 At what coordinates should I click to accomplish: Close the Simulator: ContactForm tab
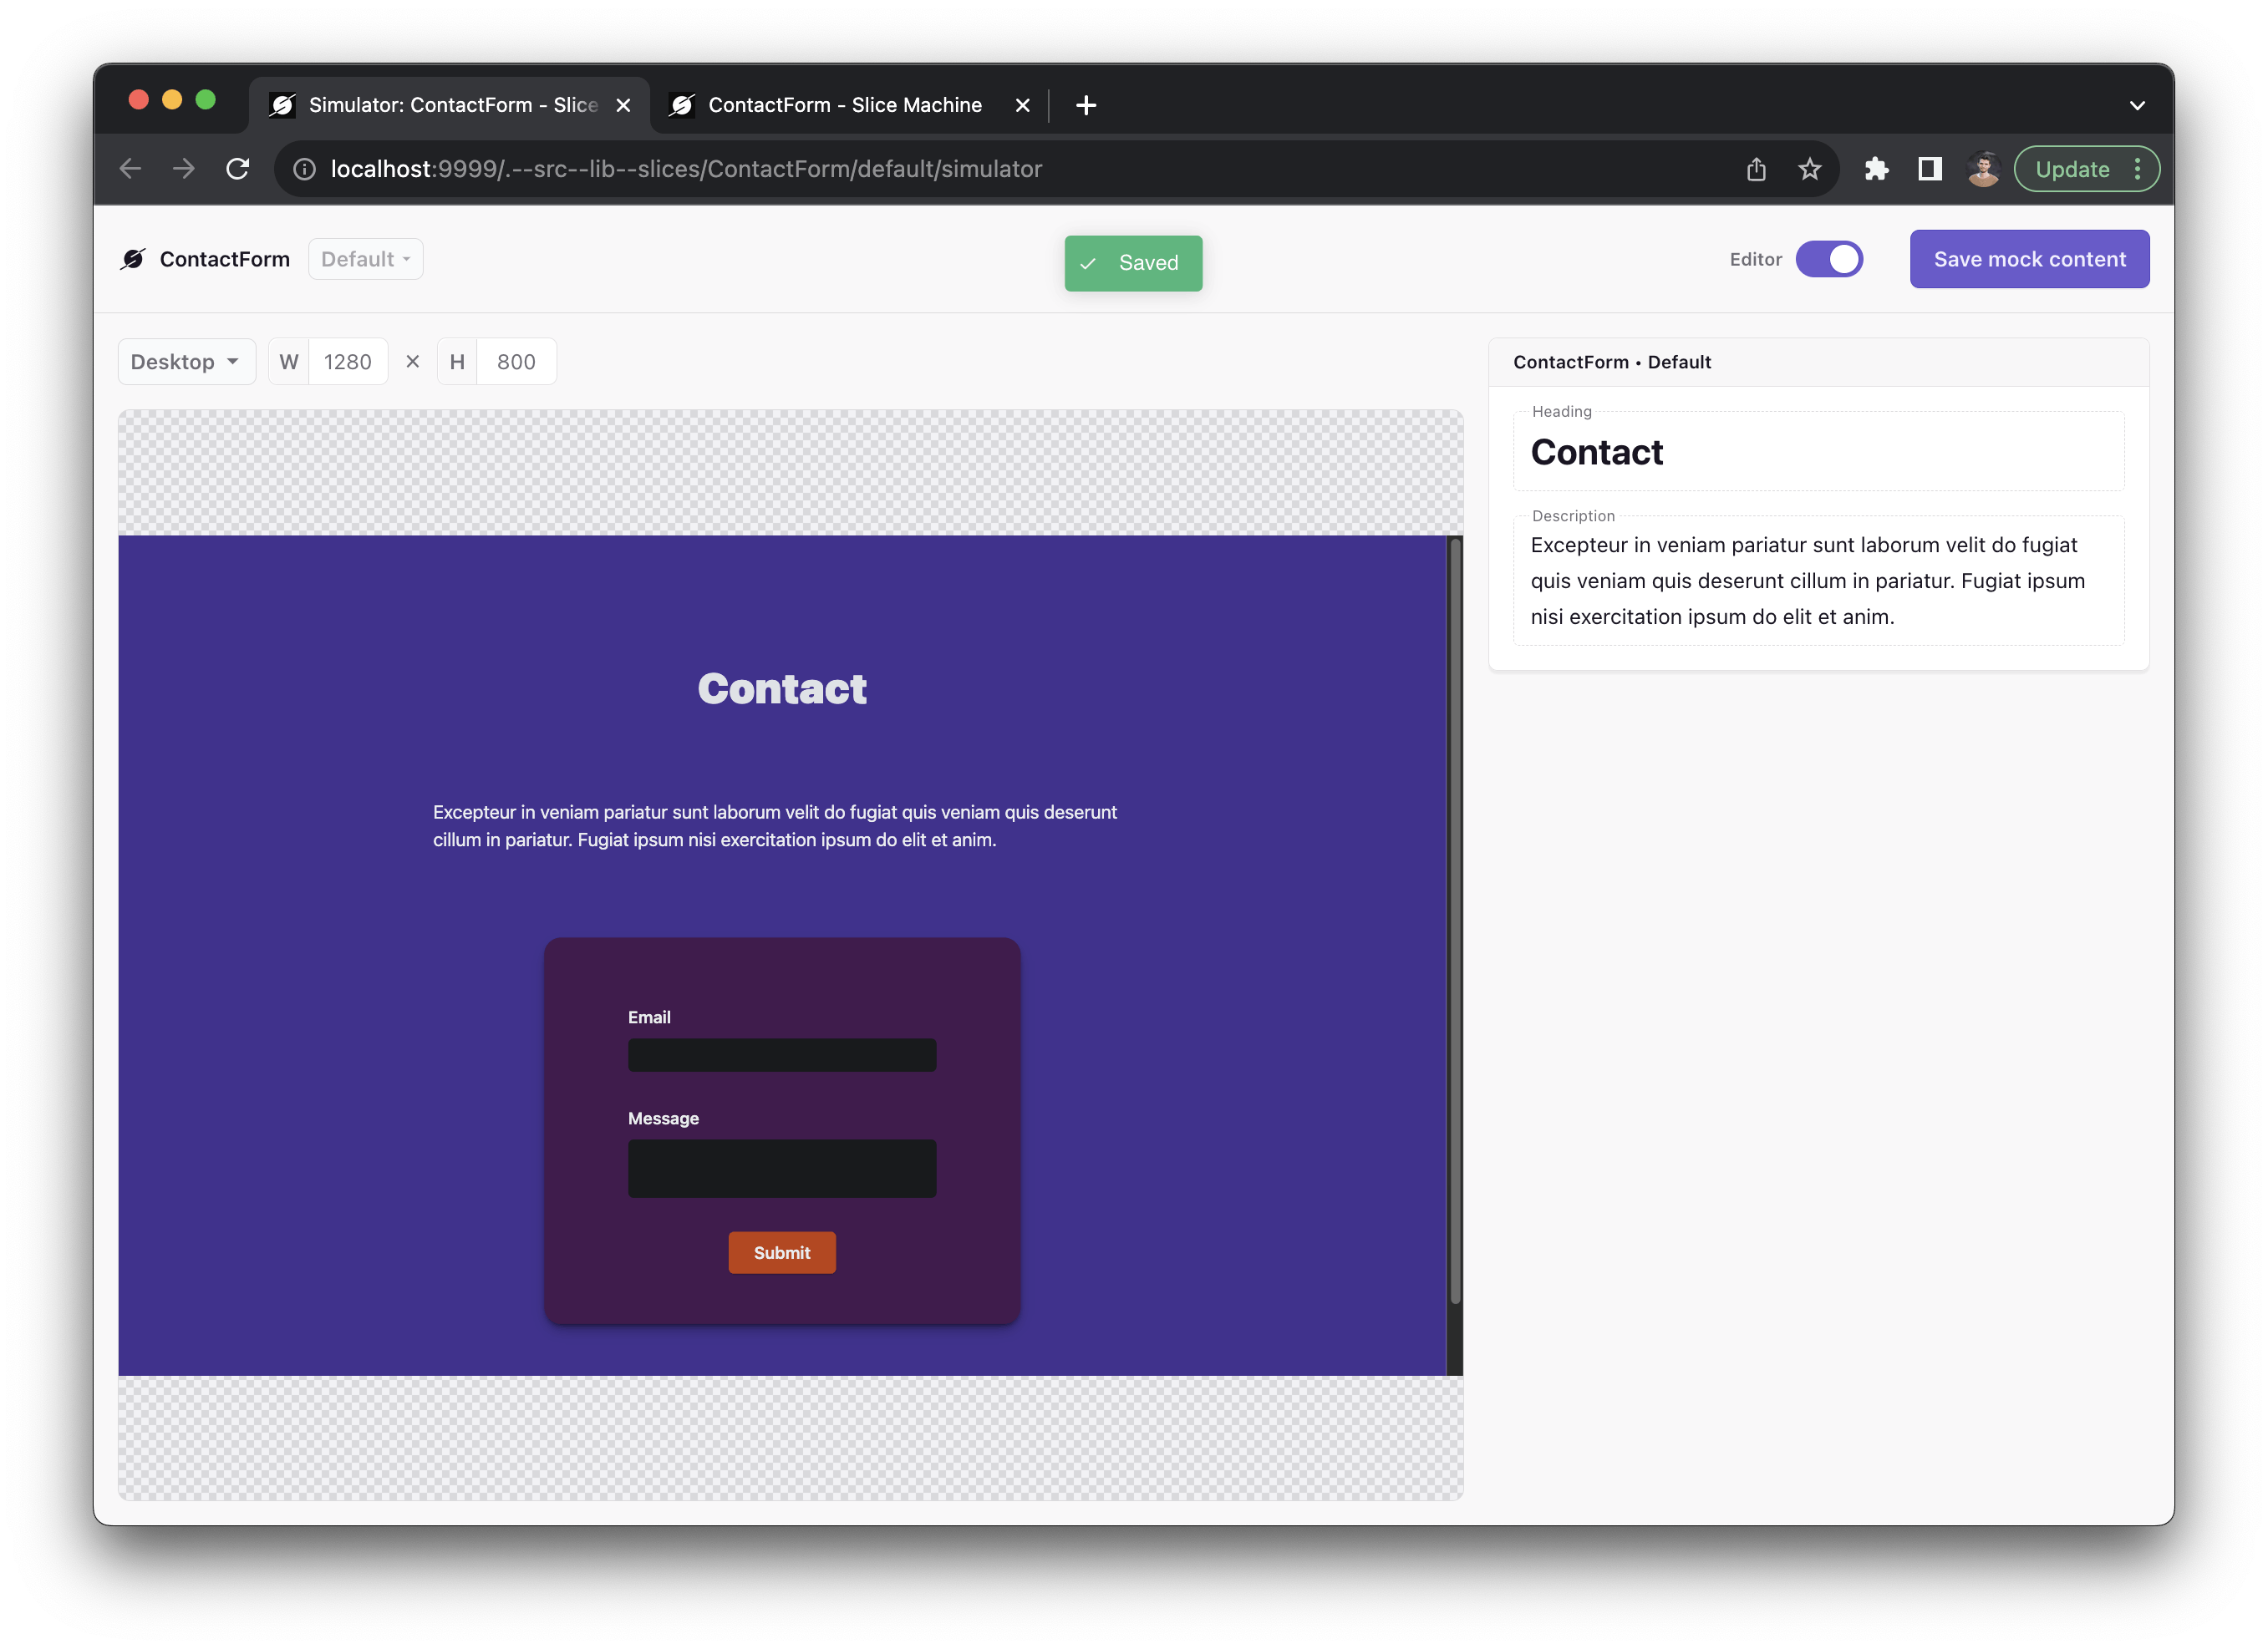pyautogui.click(x=623, y=105)
